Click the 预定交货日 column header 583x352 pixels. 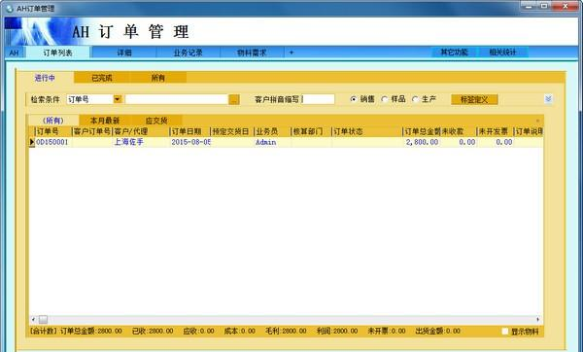(231, 131)
